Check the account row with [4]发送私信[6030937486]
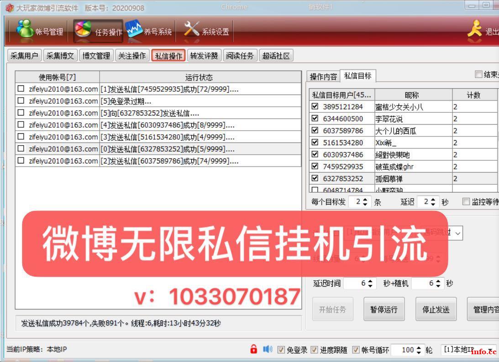This screenshot has width=499, height=362. tap(21, 124)
